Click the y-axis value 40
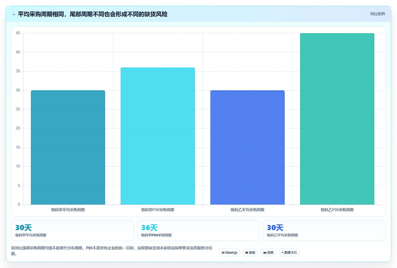This screenshot has width=397, height=268. [x=18, y=52]
